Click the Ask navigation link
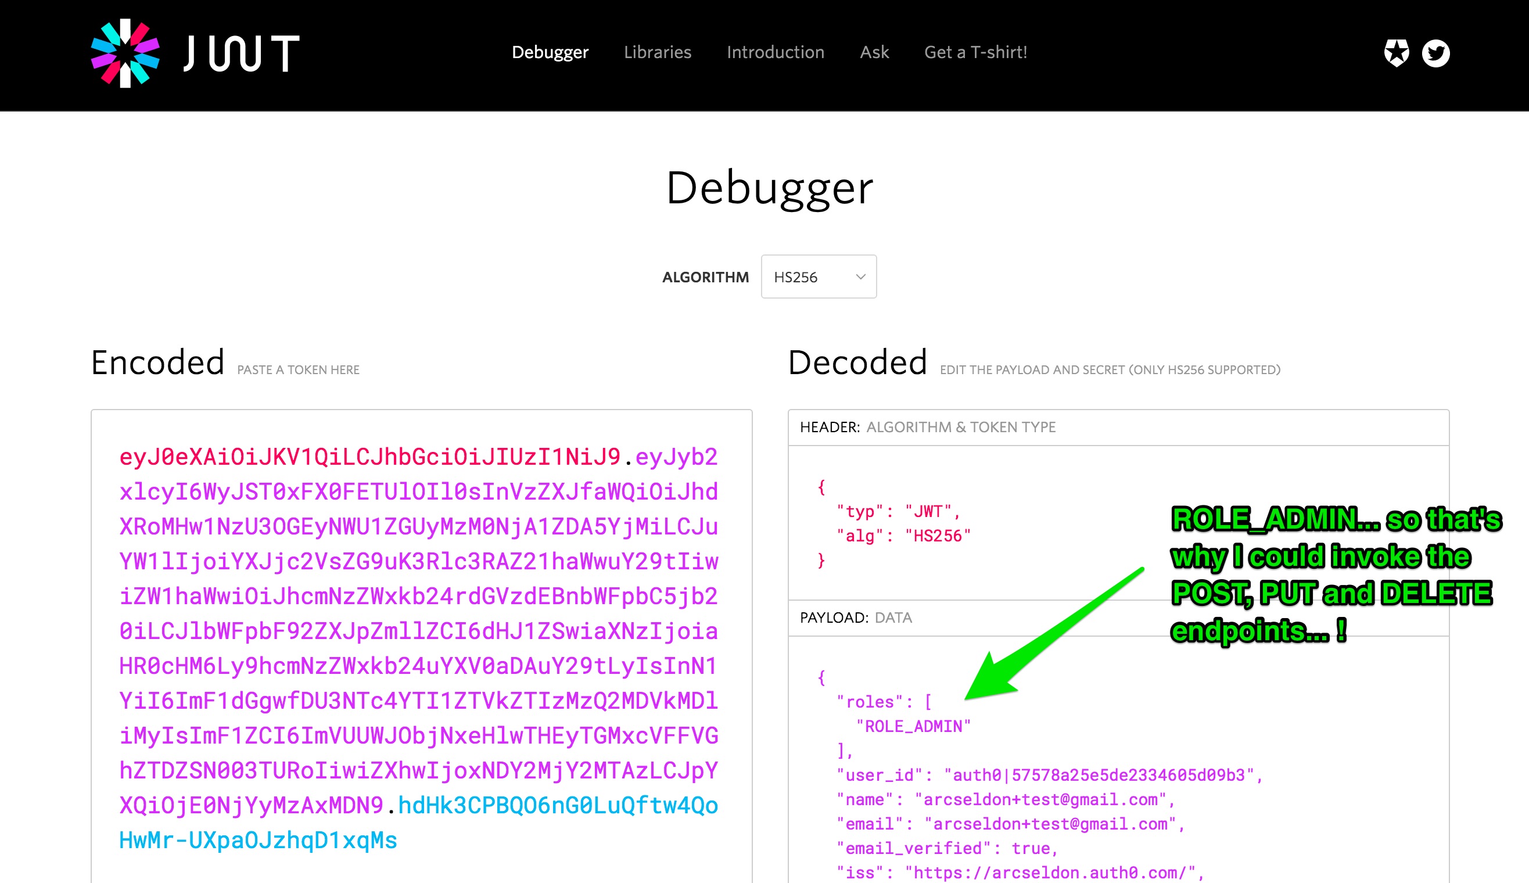 click(x=874, y=52)
